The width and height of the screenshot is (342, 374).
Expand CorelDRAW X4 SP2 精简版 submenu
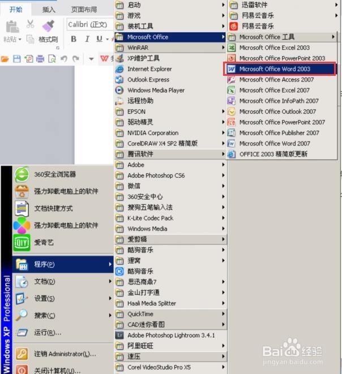pos(170,144)
